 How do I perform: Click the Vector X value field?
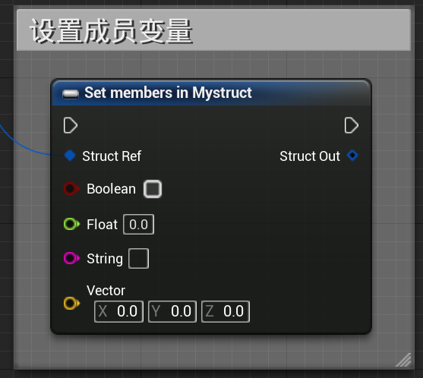tap(118, 311)
